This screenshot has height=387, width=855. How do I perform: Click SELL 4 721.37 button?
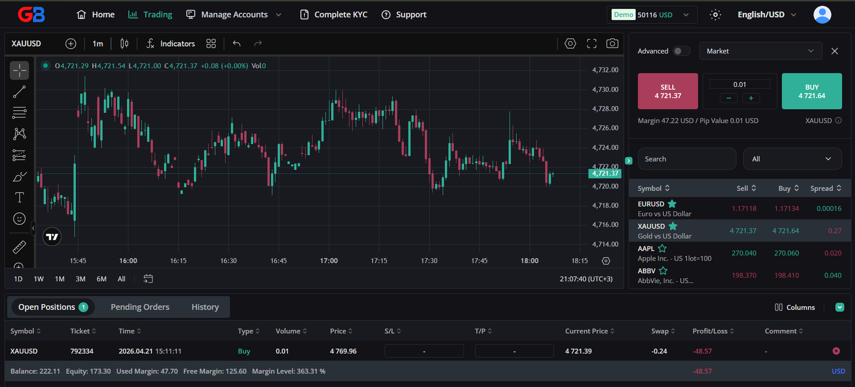(668, 91)
